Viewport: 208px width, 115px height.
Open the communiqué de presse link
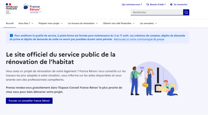click(139, 39)
